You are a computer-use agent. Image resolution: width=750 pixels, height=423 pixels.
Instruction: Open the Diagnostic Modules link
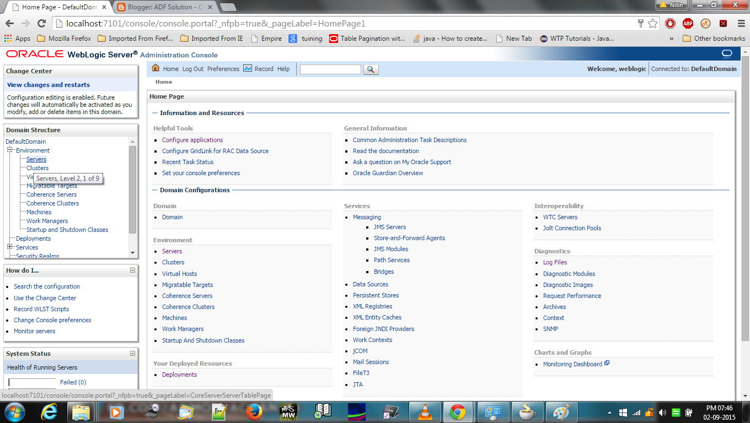[x=569, y=274]
